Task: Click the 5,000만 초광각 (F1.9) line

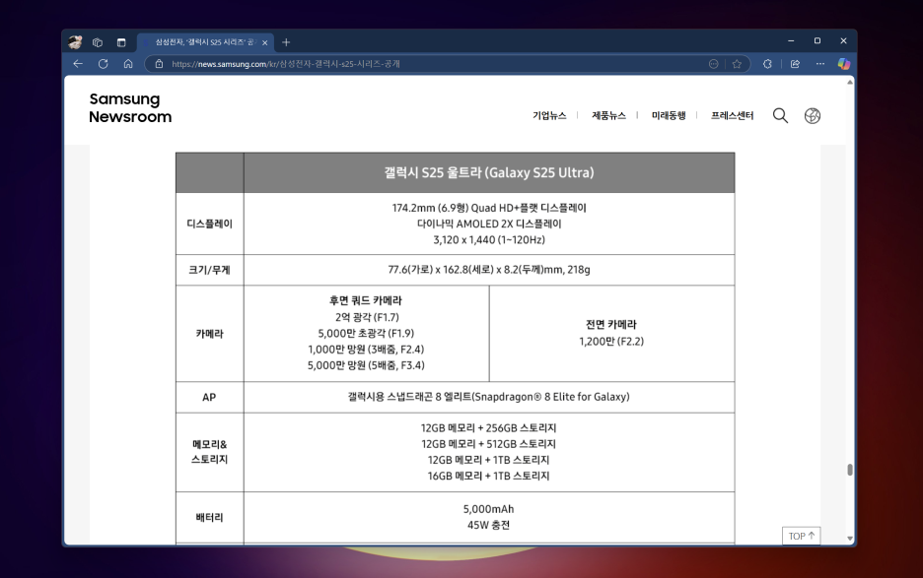Action: click(366, 333)
